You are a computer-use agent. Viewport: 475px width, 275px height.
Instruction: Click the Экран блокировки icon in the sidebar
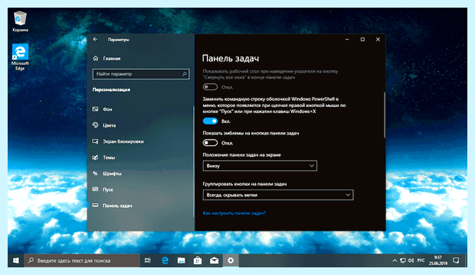pyautogui.click(x=96, y=141)
